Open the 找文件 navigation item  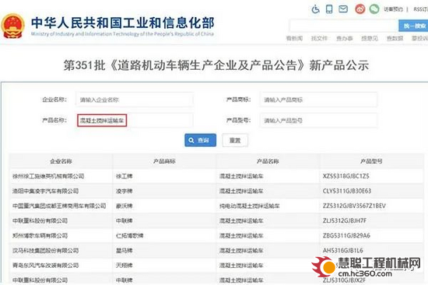tap(319, 38)
